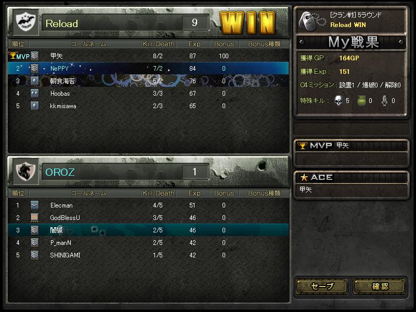416x312 pixels.
Task: Click the grenade kill icon
Action: 361,101
